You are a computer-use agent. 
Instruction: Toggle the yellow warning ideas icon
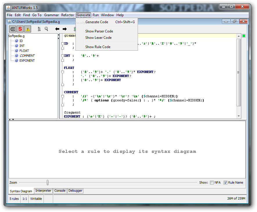tap(28, 29)
